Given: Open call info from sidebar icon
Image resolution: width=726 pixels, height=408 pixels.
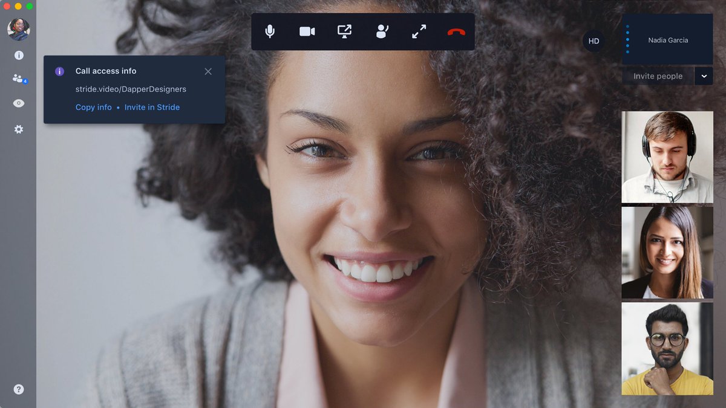Looking at the screenshot, I should tap(19, 55).
